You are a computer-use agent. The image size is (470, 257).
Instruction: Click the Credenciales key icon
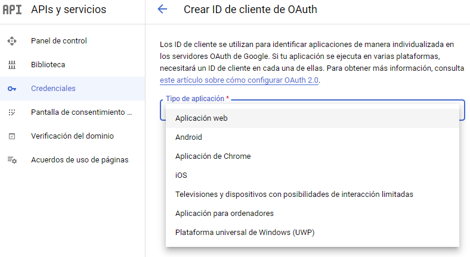click(12, 89)
